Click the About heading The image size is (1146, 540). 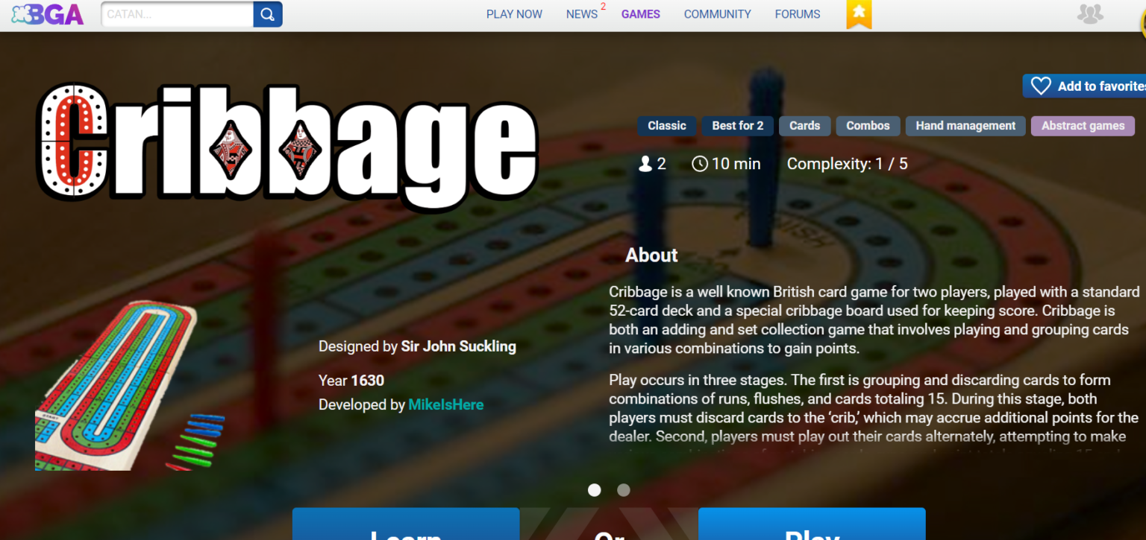[651, 255]
